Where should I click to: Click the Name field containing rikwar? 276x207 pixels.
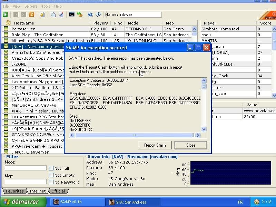141,14
